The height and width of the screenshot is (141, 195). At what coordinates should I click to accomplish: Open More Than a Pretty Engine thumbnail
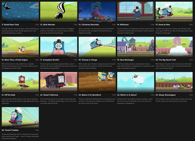coord(20,47)
